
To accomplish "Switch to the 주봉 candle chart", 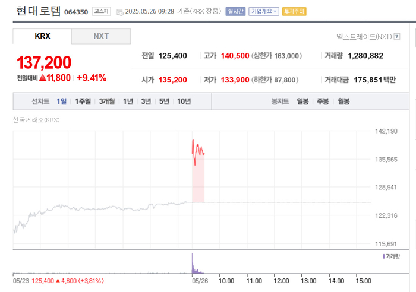I will (x=323, y=101).
